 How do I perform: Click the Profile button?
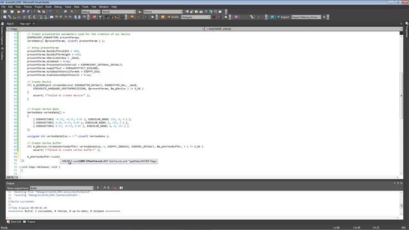click(173, 17)
